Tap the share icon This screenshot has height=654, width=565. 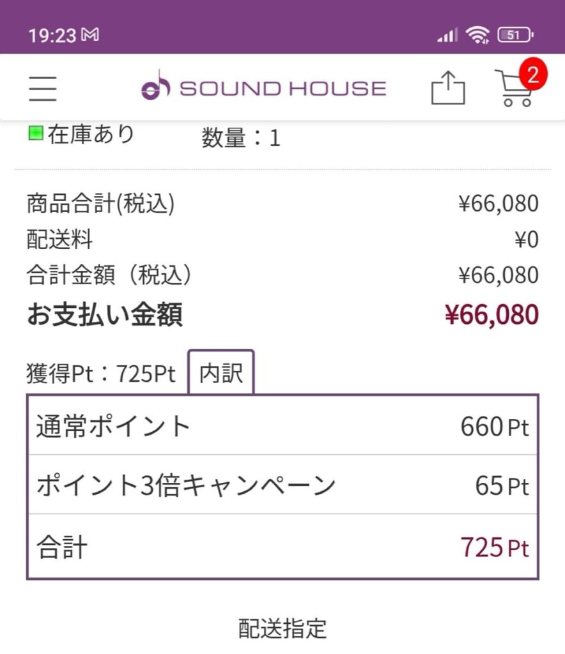click(x=447, y=87)
